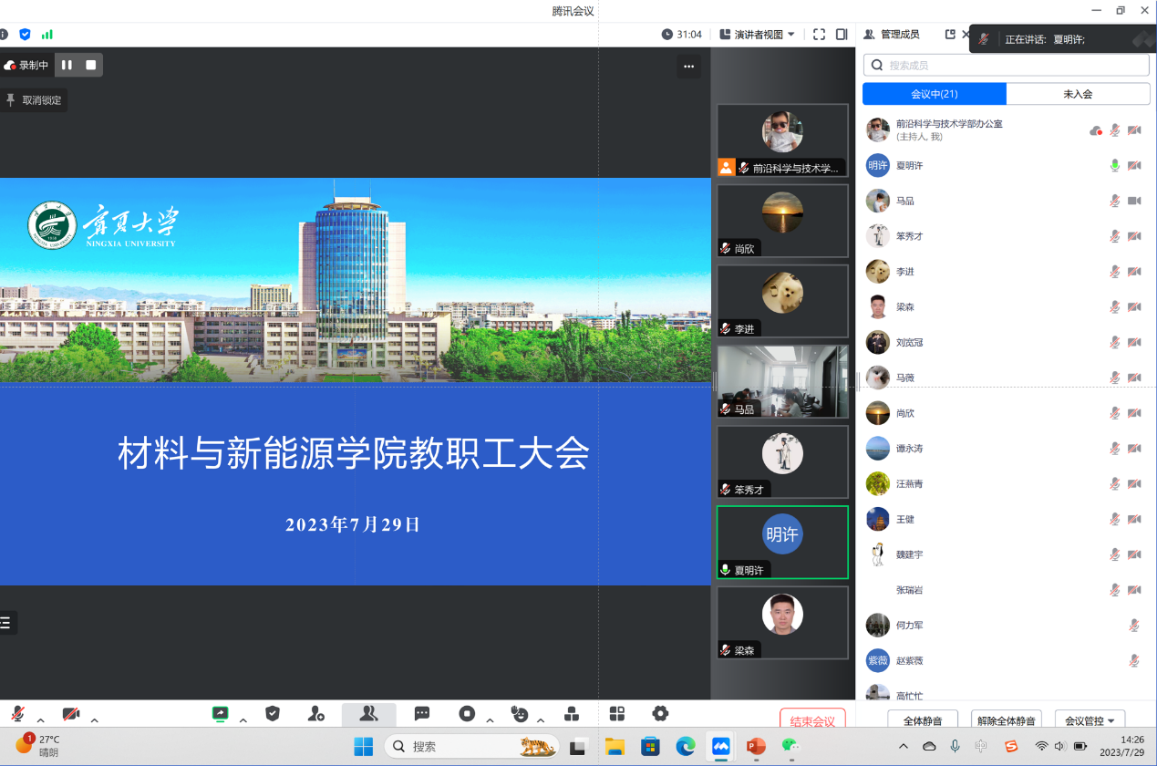Pop out the member management panel
Viewport: 1157px width, 766px height.
pos(950,35)
